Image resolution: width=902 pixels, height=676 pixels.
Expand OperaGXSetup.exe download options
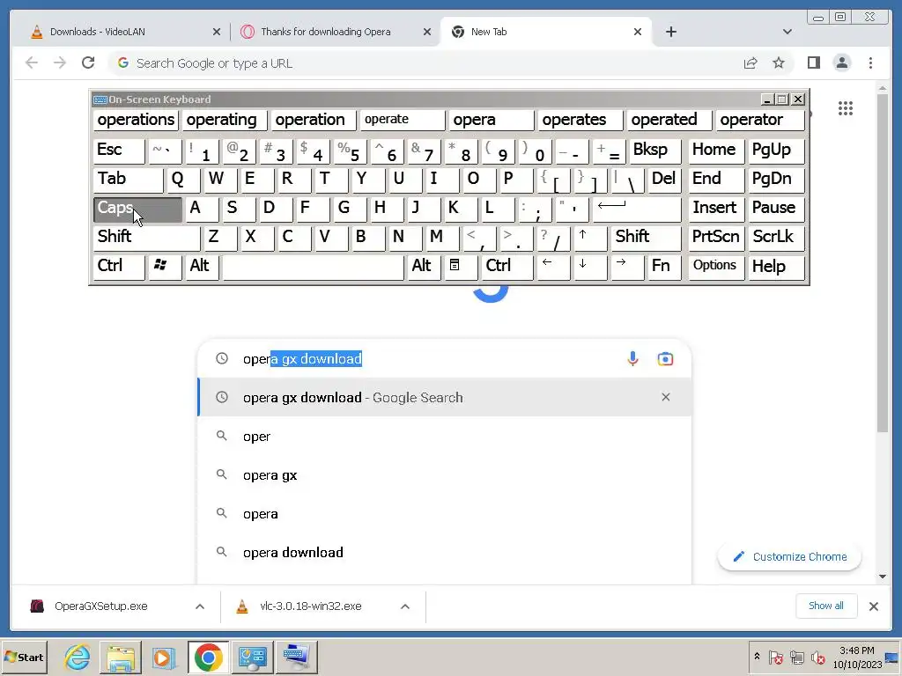point(200,606)
